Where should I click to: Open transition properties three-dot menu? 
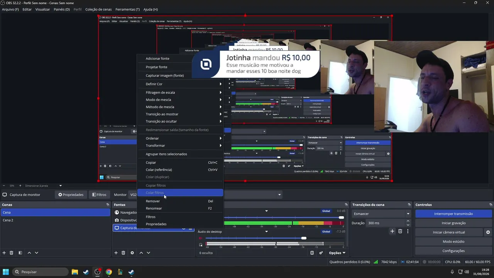[408, 231]
